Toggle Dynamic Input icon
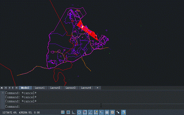 click(x=101, y=112)
